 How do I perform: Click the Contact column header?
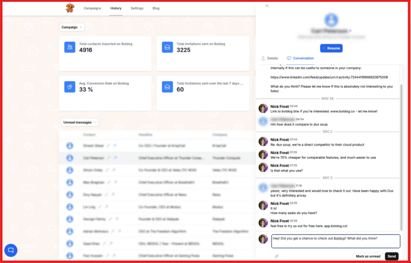(90, 135)
